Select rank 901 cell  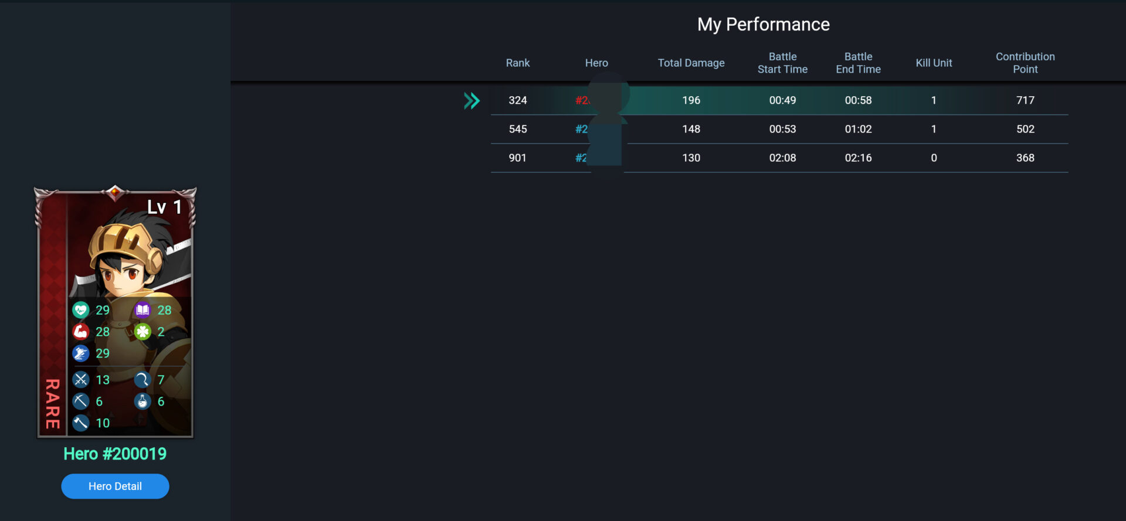(x=517, y=158)
